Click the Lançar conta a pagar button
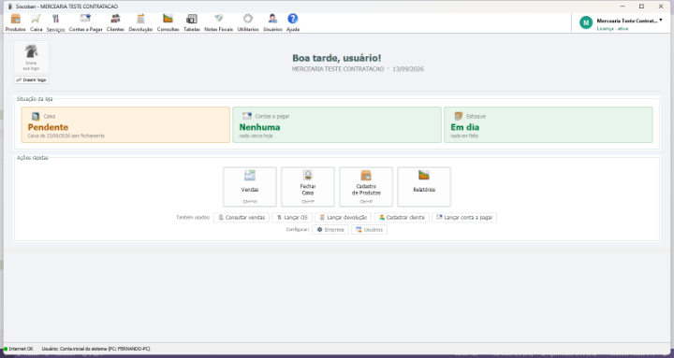Screen dimensions: 674x358 coord(464,218)
